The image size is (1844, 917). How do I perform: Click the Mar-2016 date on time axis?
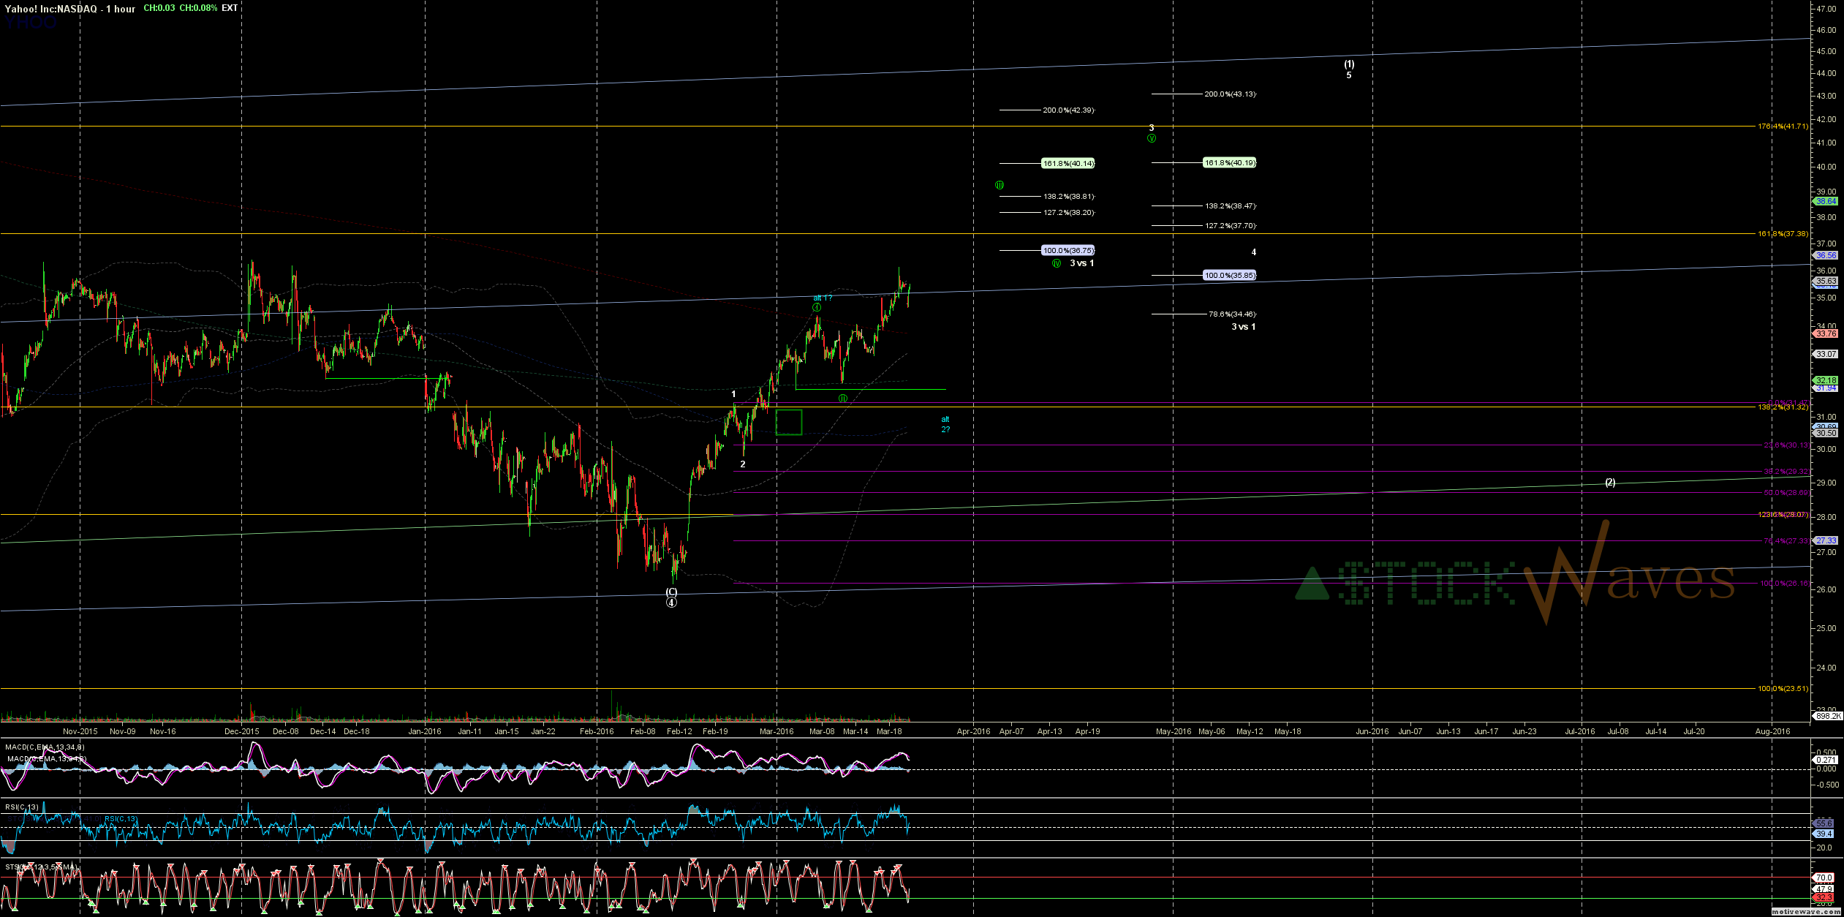pos(776,731)
